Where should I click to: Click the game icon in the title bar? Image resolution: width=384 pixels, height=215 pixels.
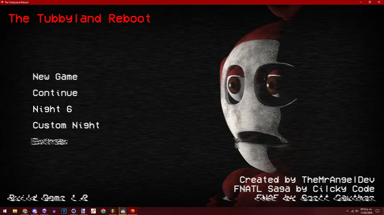pos(2,2)
